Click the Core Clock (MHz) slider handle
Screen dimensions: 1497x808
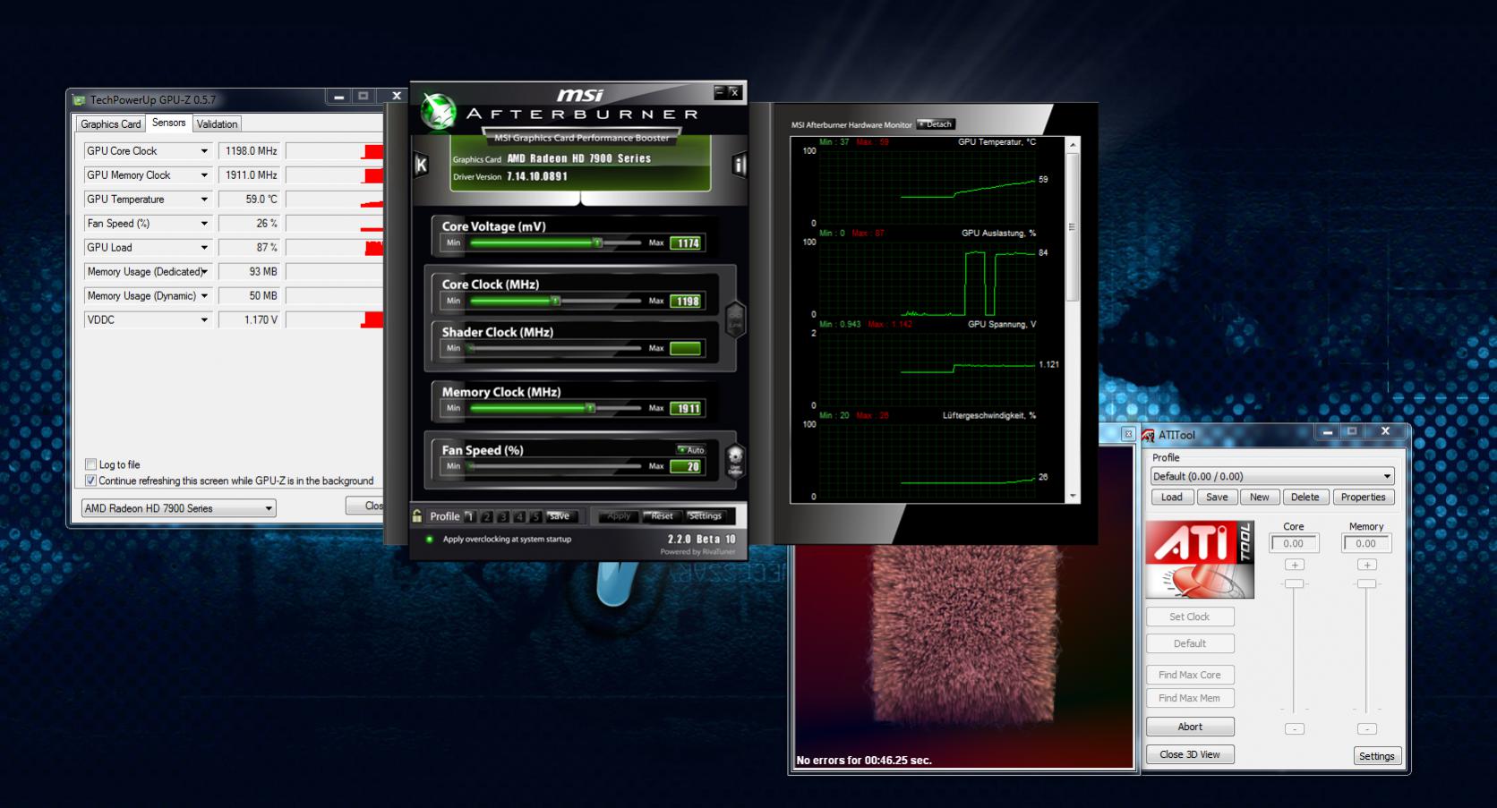click(x=555, y=301)
